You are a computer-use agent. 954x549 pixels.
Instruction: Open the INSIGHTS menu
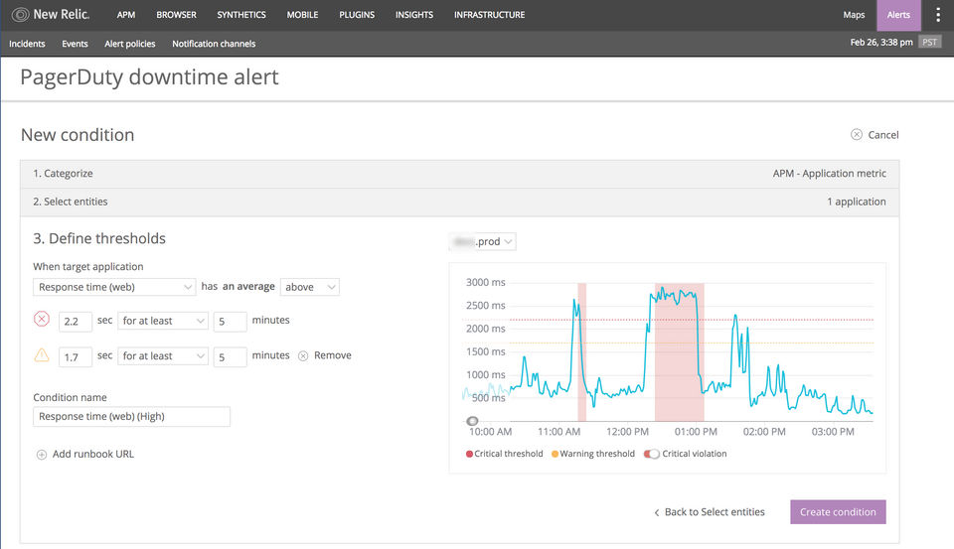[414, 15]
